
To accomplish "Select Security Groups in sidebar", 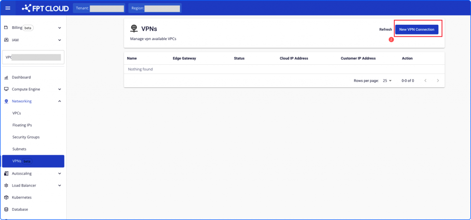I will [x=26, y=137].
